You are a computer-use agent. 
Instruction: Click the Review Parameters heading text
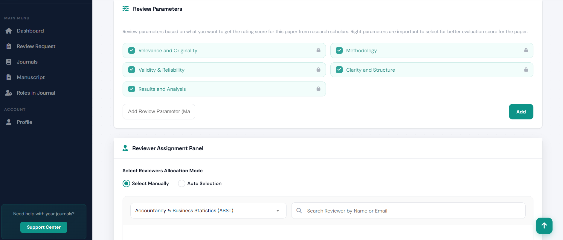point(158,9)
